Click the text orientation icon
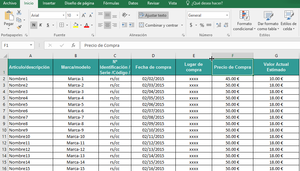 click(x=125, y=15)
